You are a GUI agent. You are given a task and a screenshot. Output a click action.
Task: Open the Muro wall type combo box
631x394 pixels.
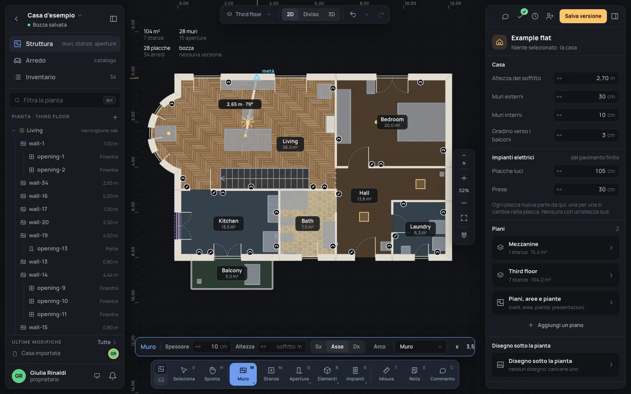pos(420,347)
